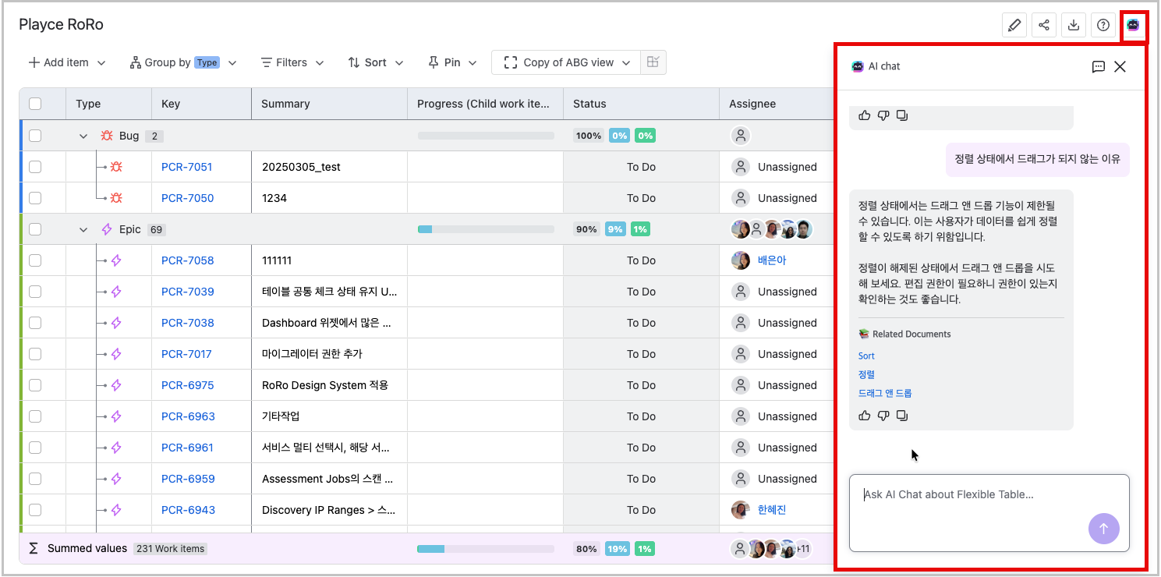Click the AI chat robot icon

pyautogui.click(x=1132, y=24)
